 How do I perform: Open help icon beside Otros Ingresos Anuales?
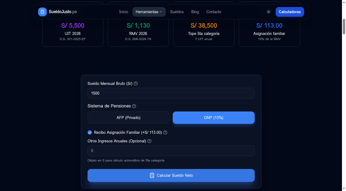click(x=149, y=141)
